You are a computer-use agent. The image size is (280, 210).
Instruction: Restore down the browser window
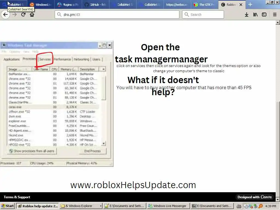click(272, 2)
